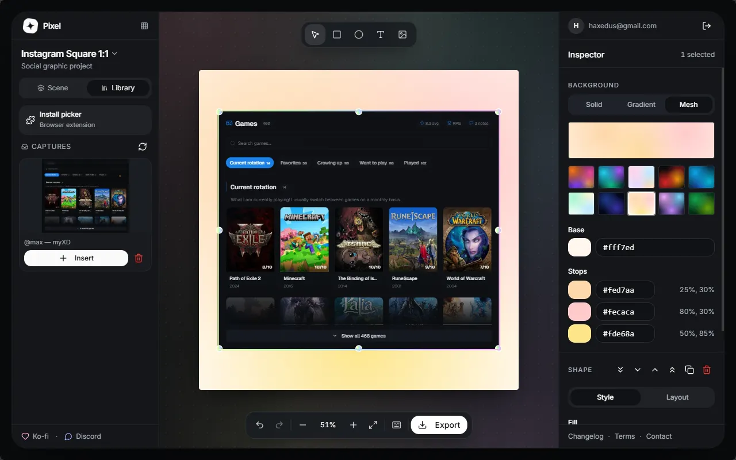Refresh the Captures list

(x=143, y=147)
